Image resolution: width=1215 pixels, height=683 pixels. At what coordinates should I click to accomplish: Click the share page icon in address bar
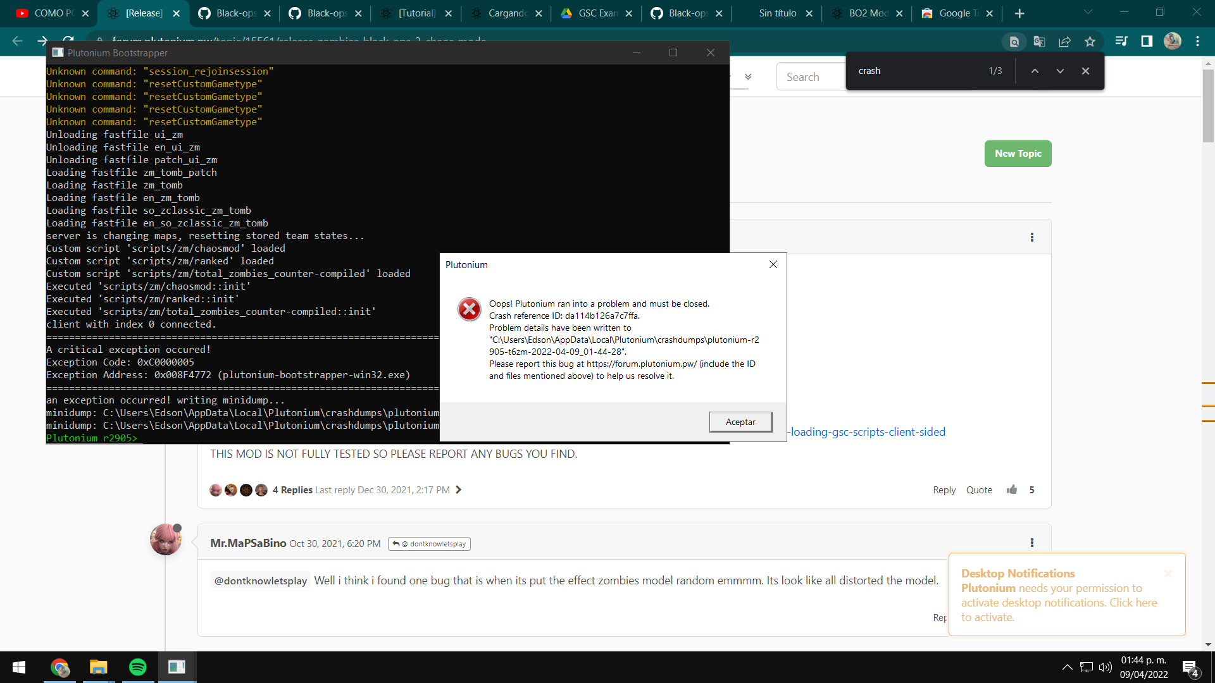(x=1064, y=42)
